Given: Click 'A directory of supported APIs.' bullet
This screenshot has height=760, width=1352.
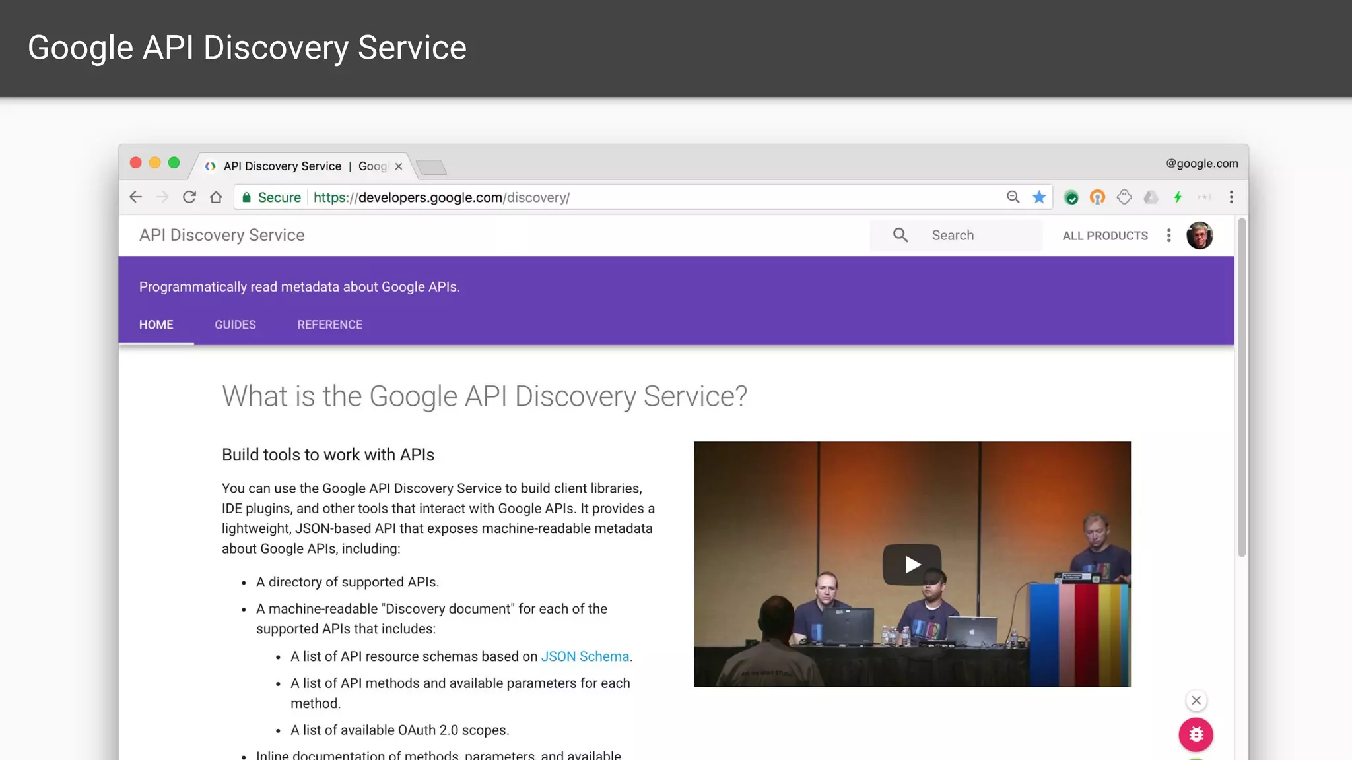Looking at the screenshot, I should [x=347, y=582].
